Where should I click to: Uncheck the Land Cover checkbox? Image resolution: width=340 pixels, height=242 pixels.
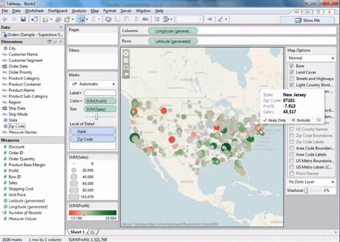292,72
